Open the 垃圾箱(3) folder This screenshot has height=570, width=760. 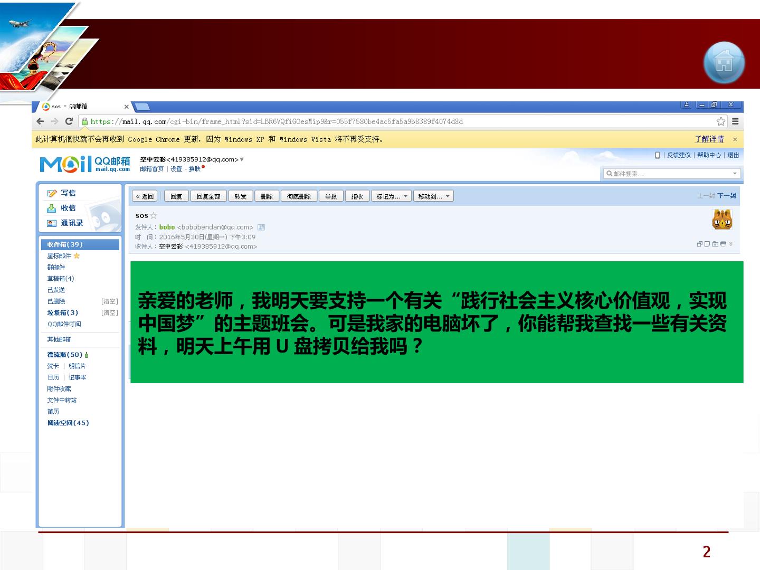click(x=62, y=312)
